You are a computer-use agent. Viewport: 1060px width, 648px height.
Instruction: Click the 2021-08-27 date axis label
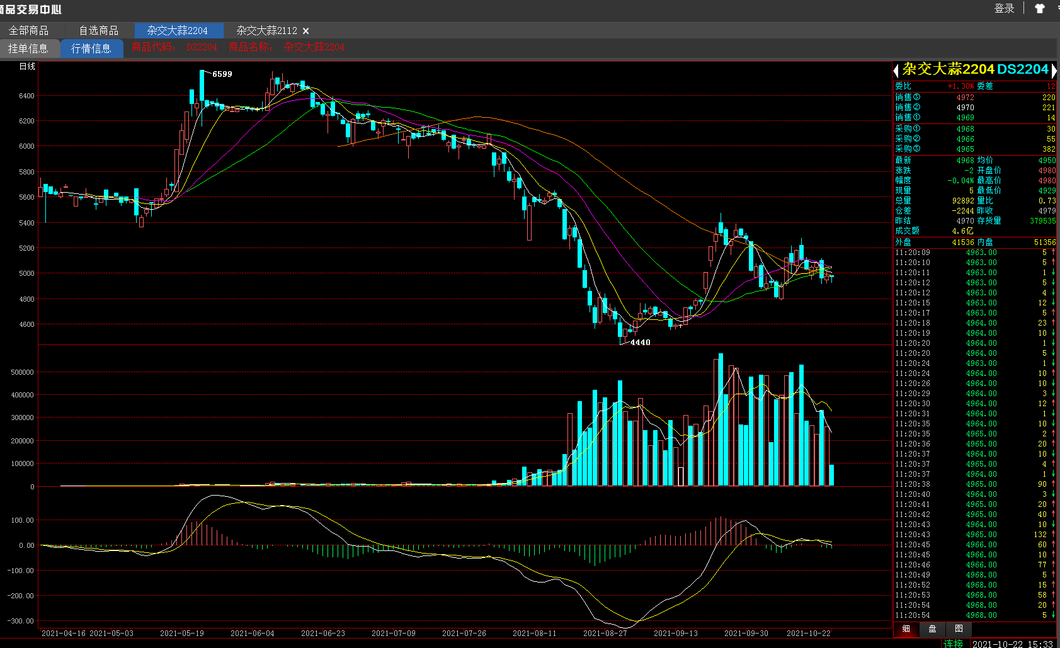(x=605, y=634)
